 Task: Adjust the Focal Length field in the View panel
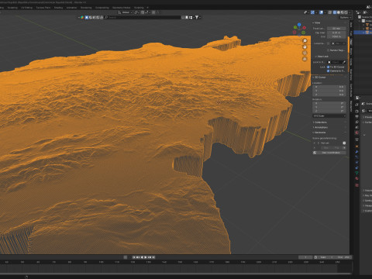[336, 29]
